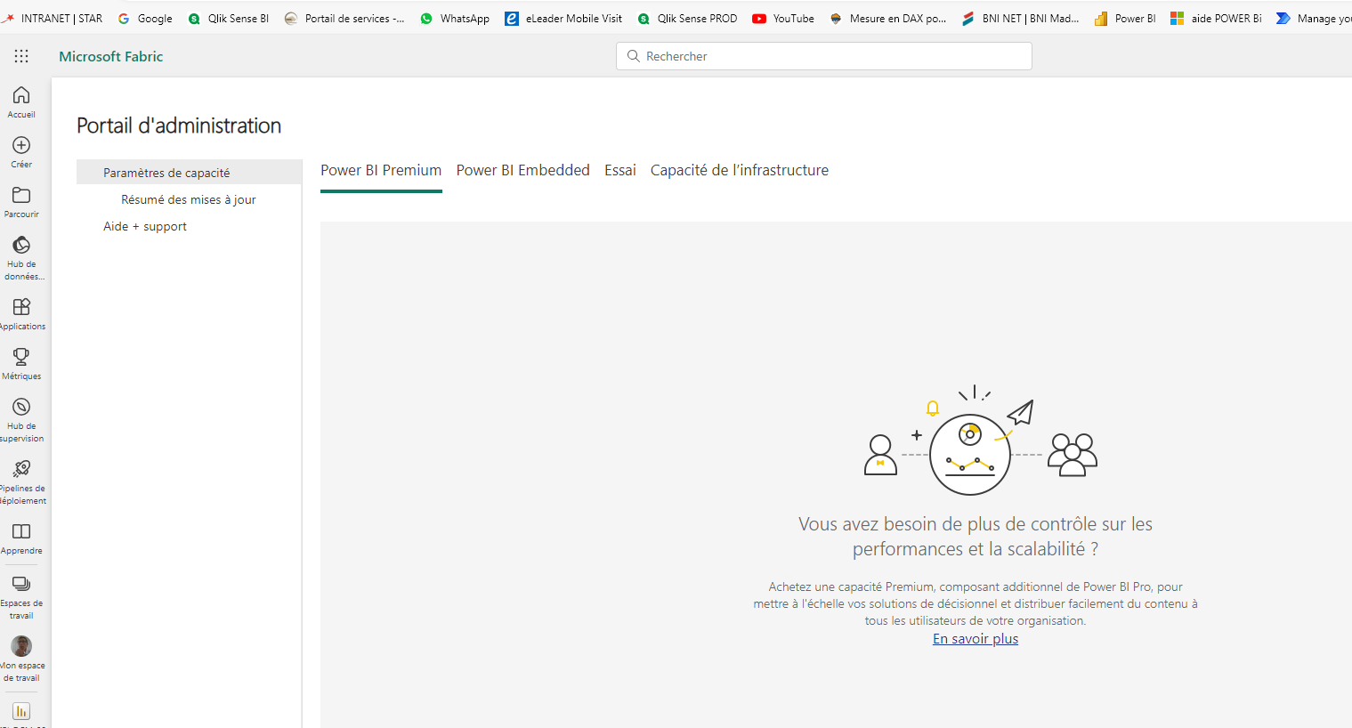The width and height of the screenshot is (1352, 728).
Task: Open Hub de données icon
Action: pyautogui.click(x=21, y=245)
